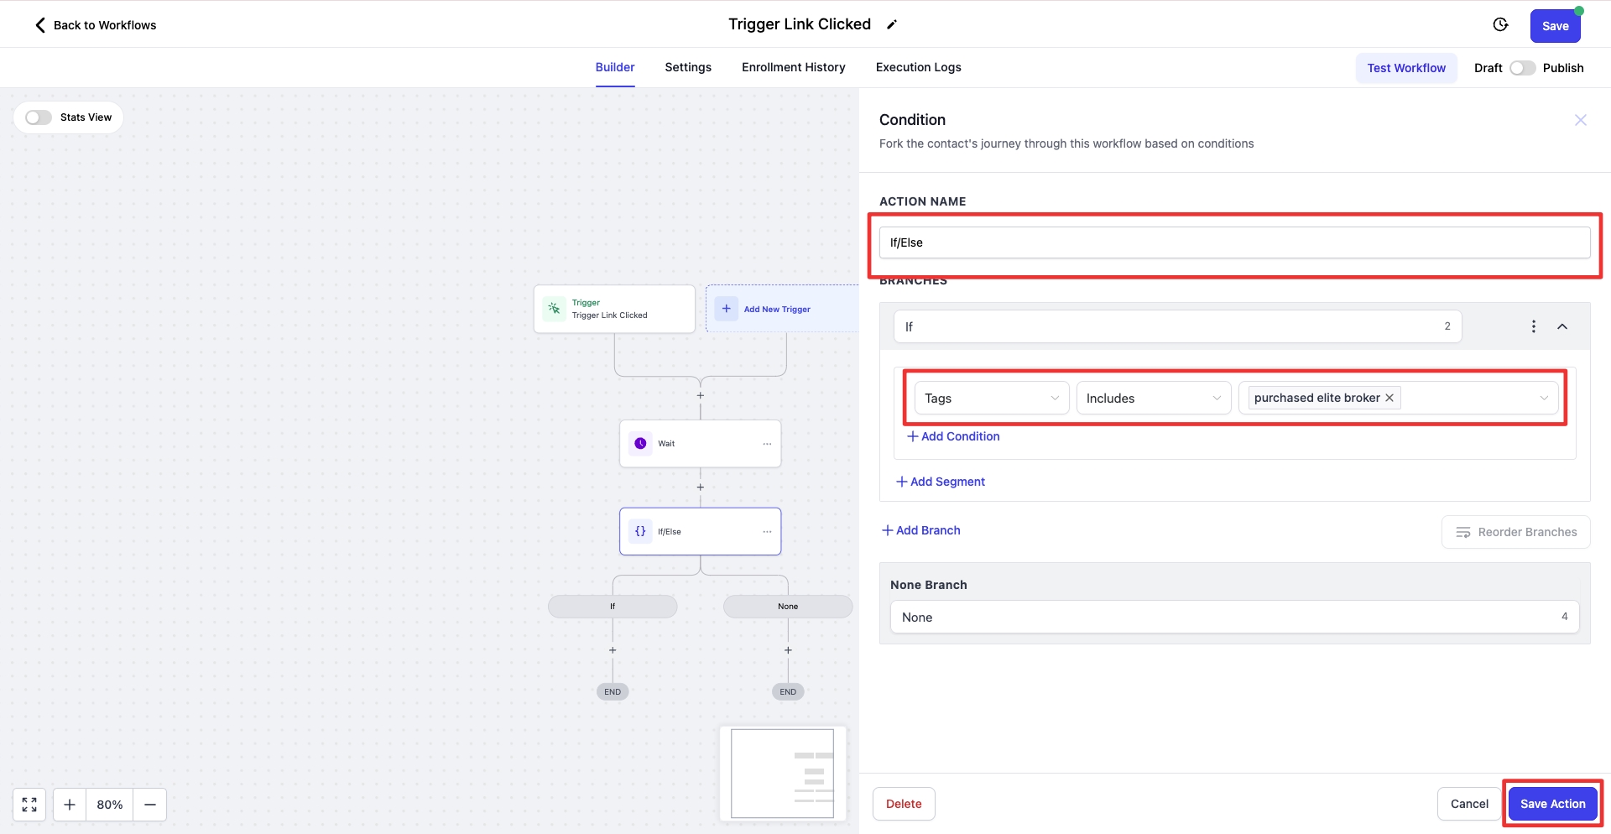Open the Tags condition field dropdown
Screen dimensions: 1611x834
pyautogui.click(x=991, y=399)
